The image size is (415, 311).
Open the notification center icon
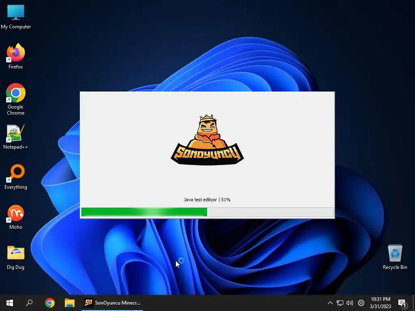(x=402, y=303)
